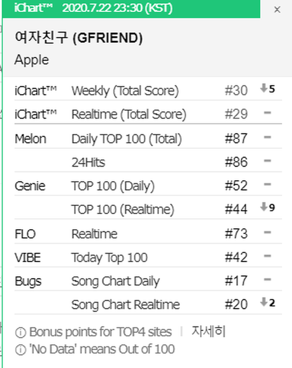Select the FLO Realtime row

[148, 233]
